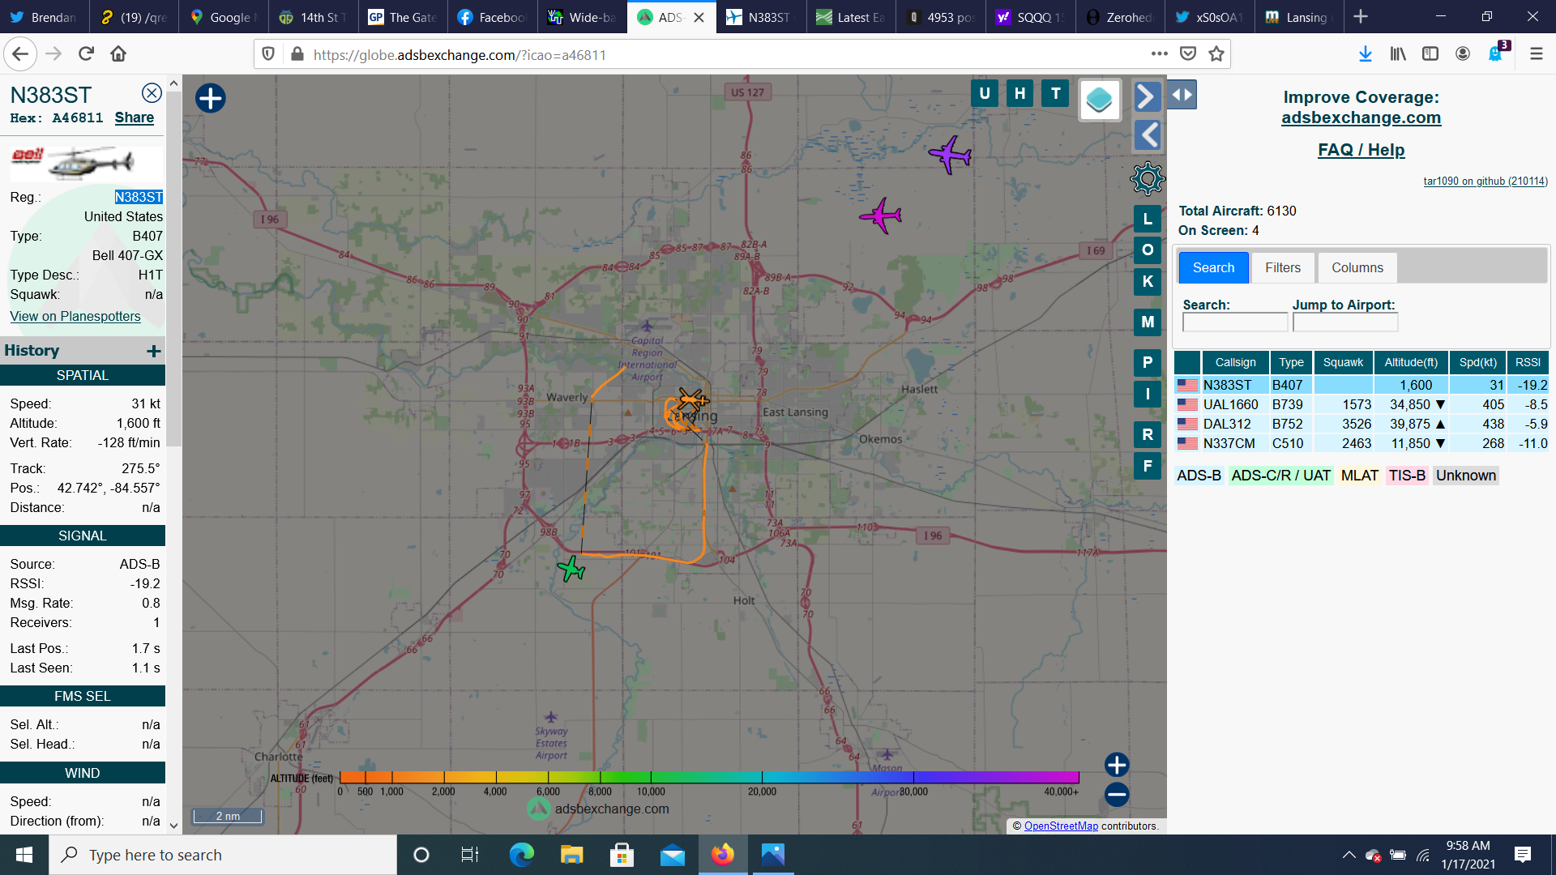
Task: Sort table by RSSI column
Action: 1528,362
